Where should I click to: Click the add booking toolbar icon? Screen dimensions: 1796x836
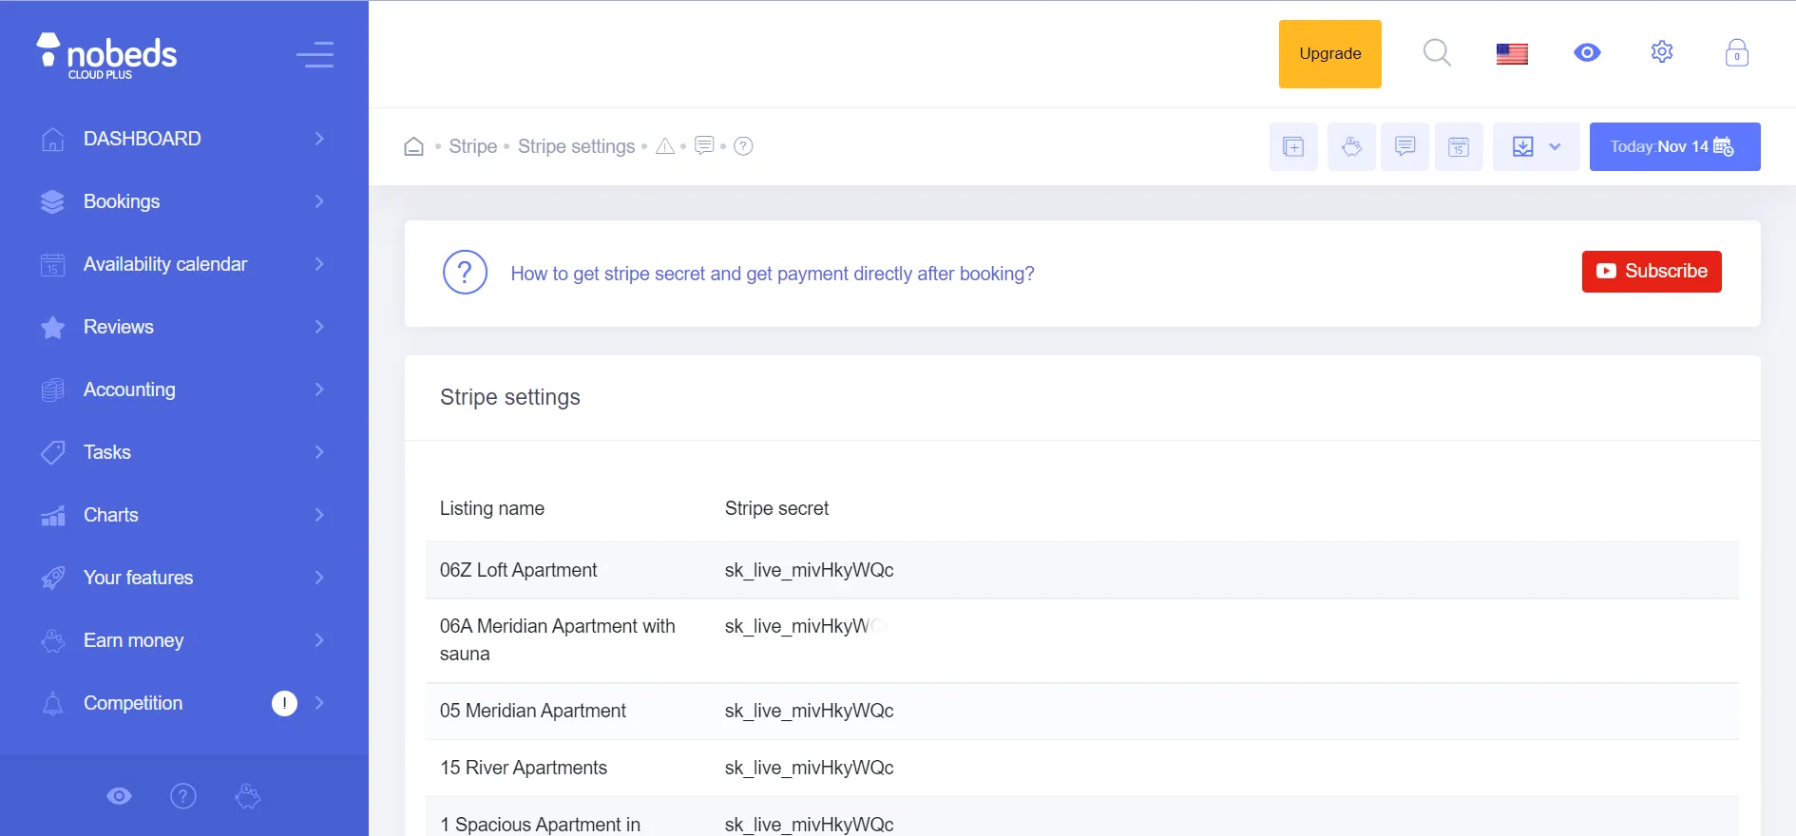1293,146
